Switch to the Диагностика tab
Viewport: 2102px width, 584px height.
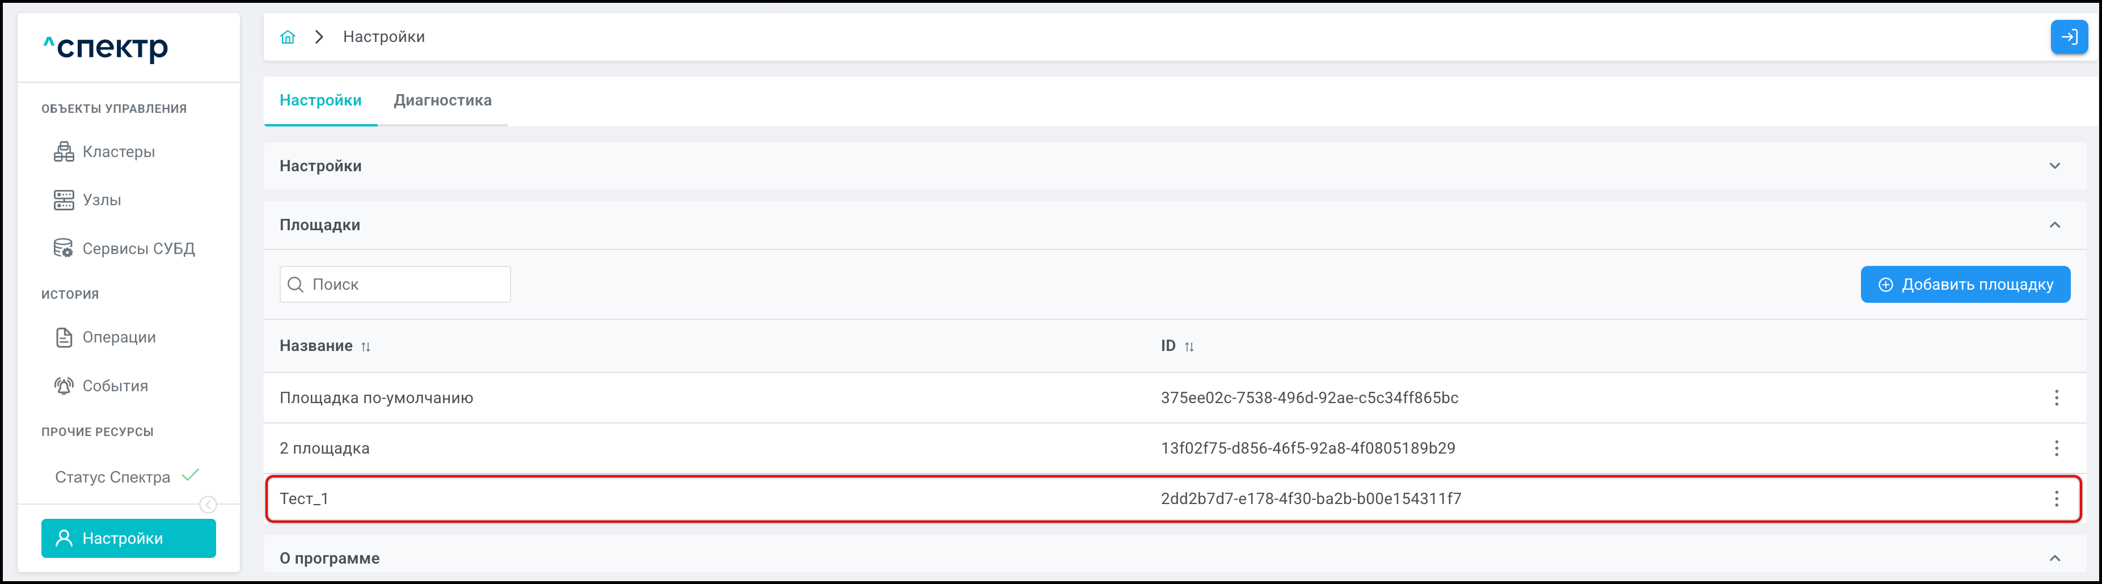442,100
